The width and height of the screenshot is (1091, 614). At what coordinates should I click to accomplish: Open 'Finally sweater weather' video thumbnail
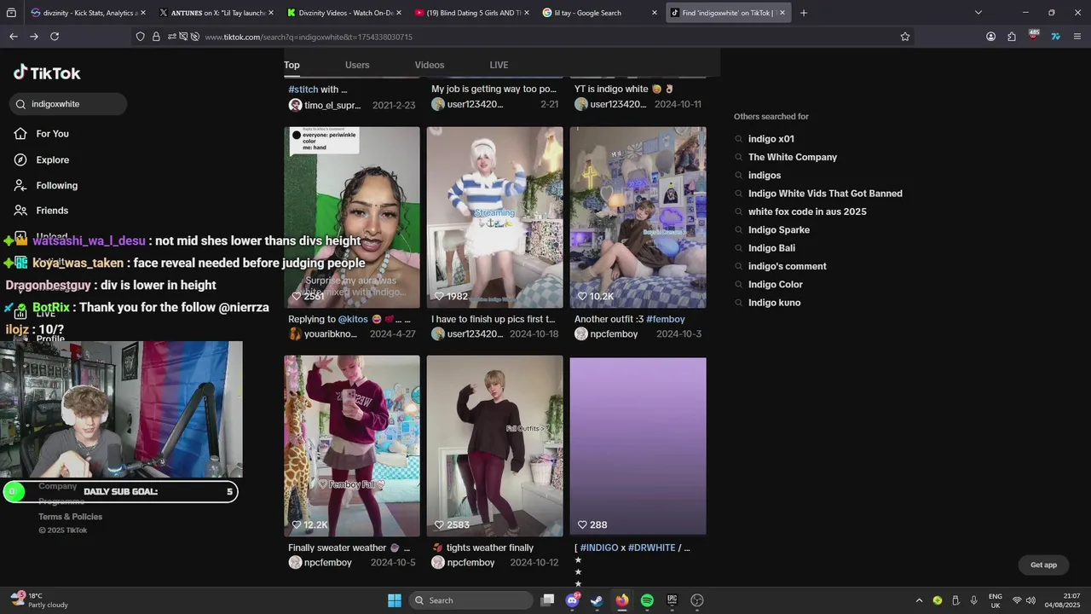click(352, 446)
